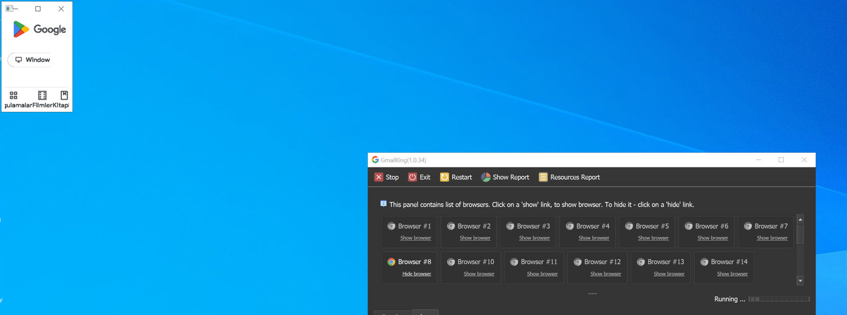
Task: Open the Filmler film strip icon
Action: point(42,95)
